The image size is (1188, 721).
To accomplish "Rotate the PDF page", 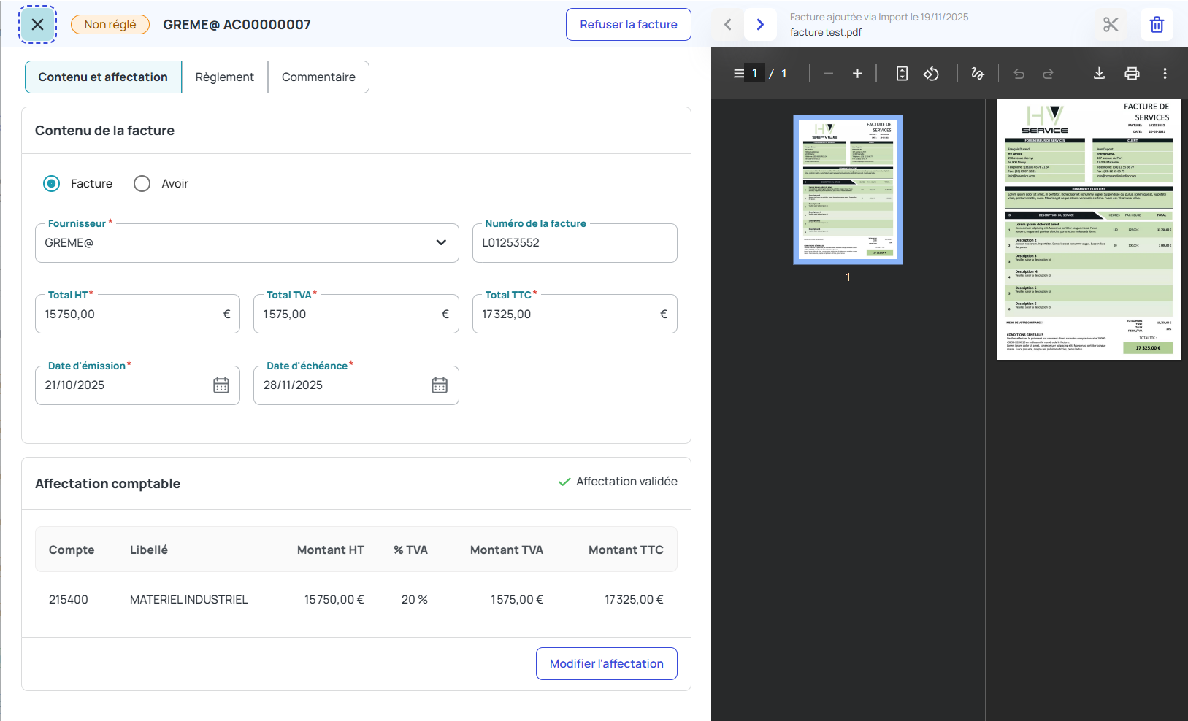I will tap(931, 73).
